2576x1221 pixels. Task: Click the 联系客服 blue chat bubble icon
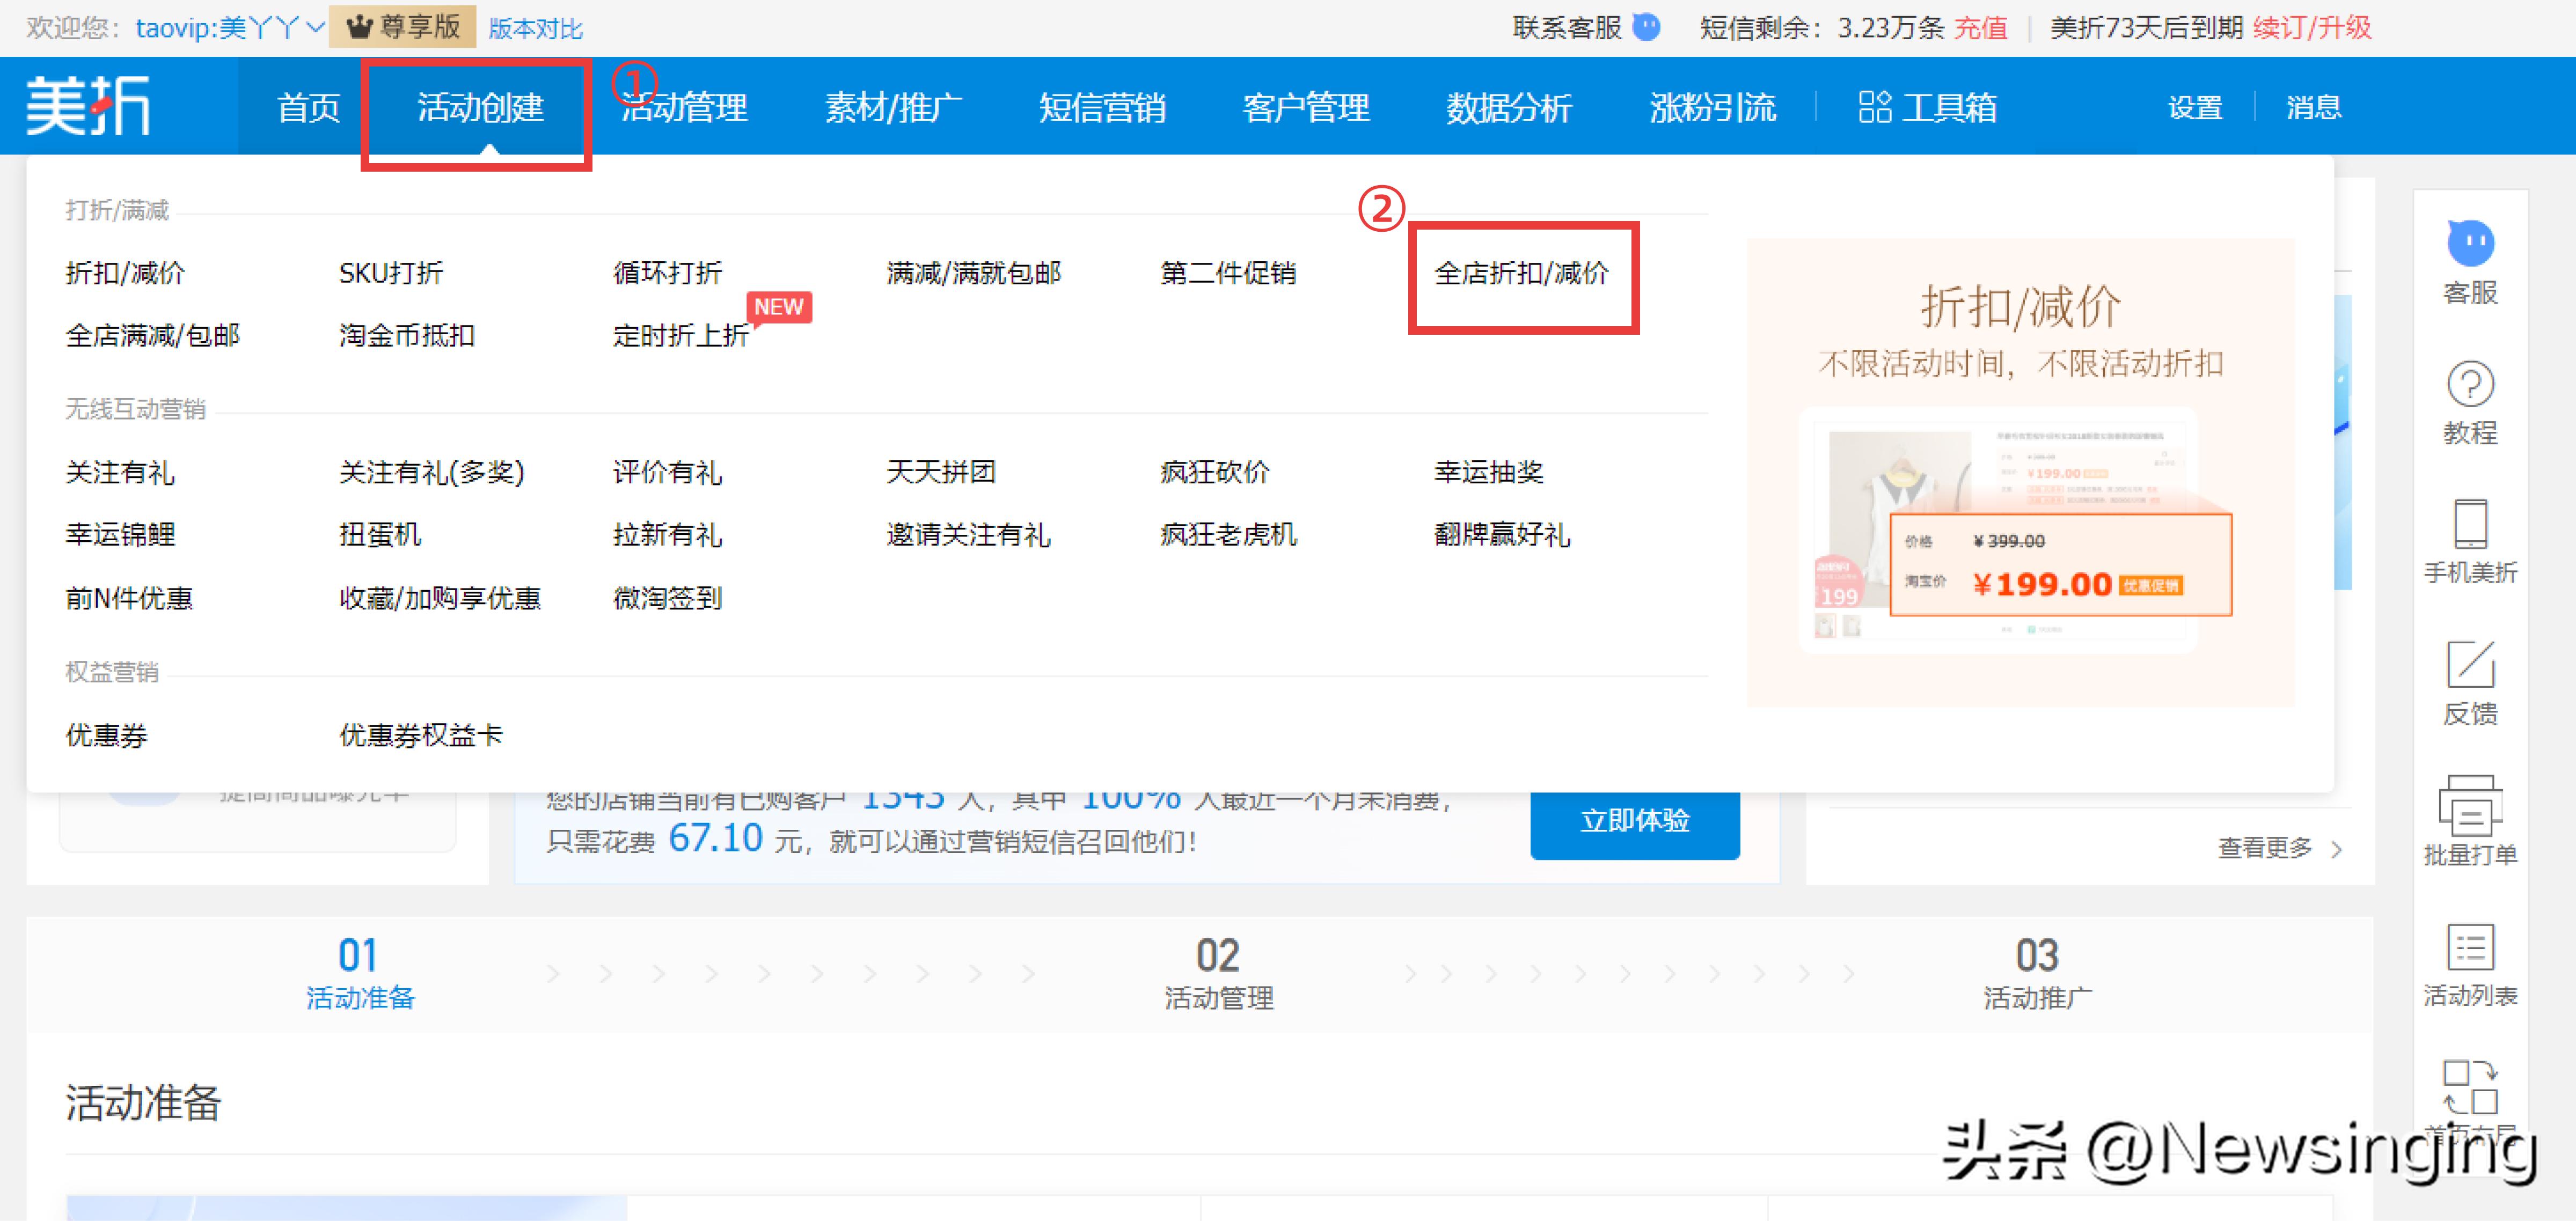[1646, 28]
